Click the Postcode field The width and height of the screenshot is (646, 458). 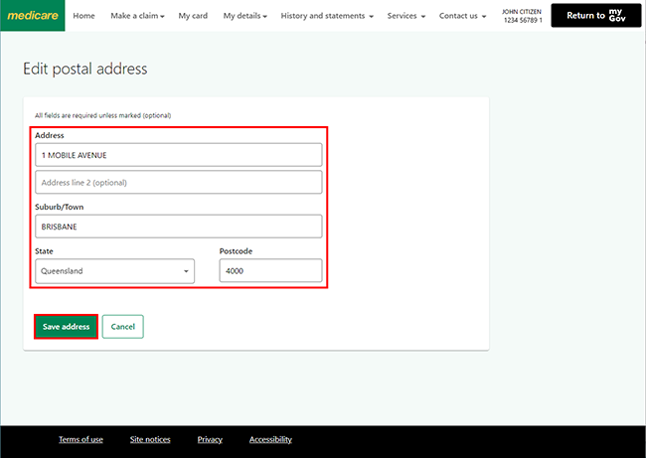coord(270,270)
